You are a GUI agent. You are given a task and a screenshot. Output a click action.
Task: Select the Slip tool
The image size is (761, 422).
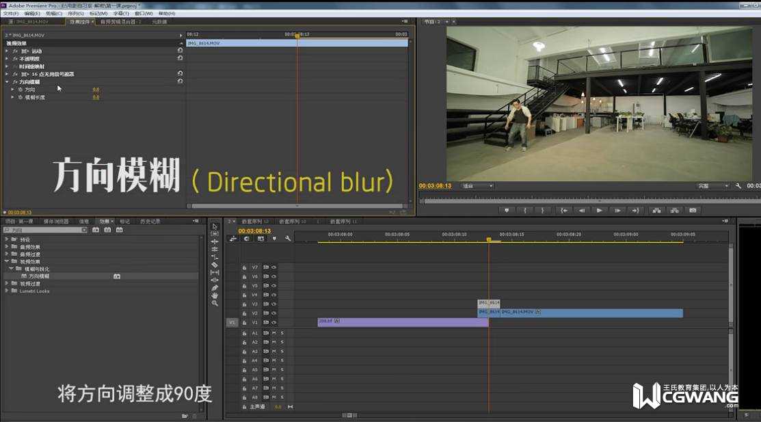pos(215,272)
